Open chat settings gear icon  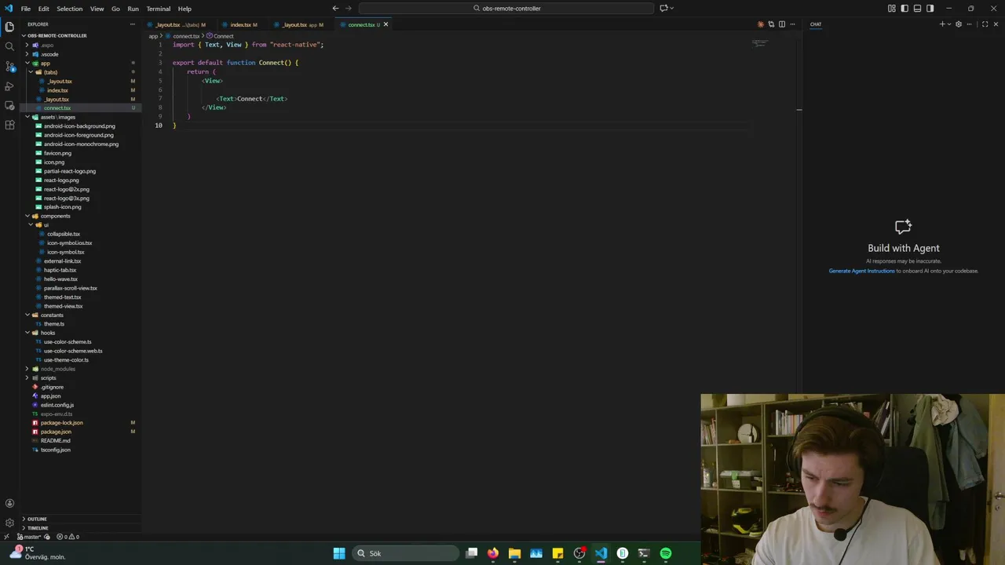point(959,24)
